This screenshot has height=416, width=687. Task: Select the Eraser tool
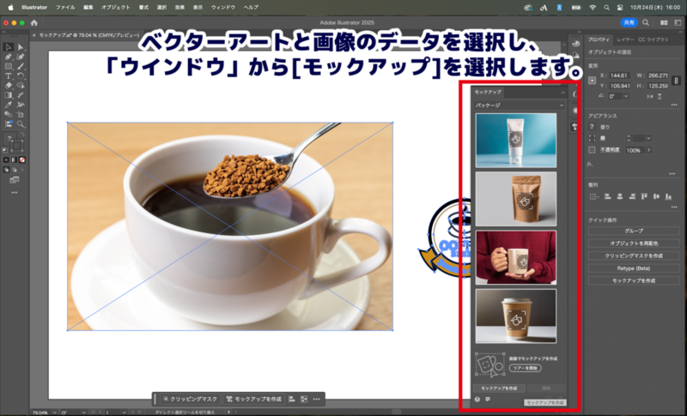pyautogui.click(x=8, y=85)
